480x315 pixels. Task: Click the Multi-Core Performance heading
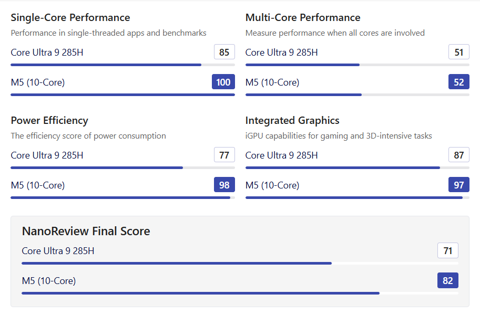[303, 18]
